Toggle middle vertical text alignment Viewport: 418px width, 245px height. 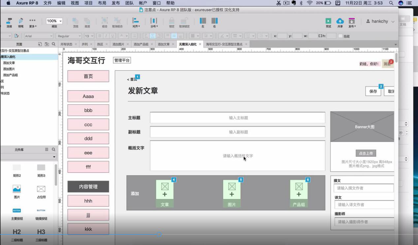coord(174,36)
